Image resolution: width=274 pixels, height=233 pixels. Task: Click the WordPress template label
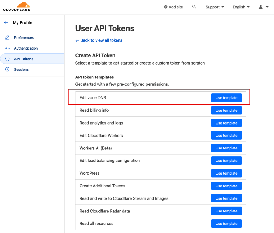click(x=89, y=173)
